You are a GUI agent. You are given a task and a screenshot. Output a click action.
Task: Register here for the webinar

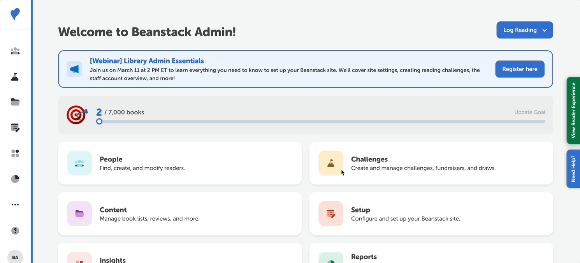pos(520,69)
